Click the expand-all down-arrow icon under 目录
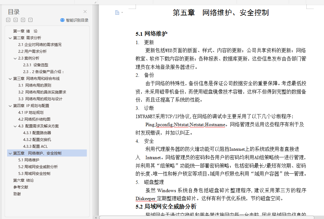Viewport: 324px width, 219px height. tap(8, 20)
